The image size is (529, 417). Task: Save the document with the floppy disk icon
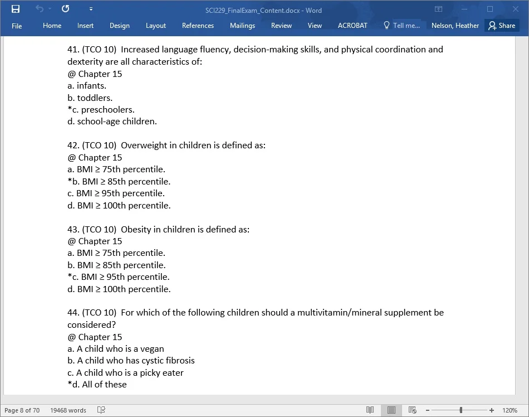[x=16, y=9]
